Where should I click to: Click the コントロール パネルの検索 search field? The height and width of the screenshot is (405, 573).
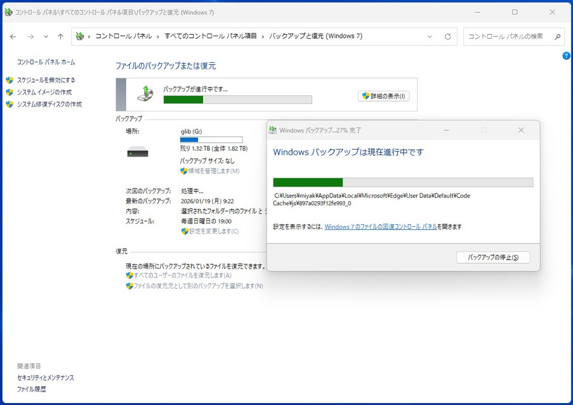click(x=507, y=36)
